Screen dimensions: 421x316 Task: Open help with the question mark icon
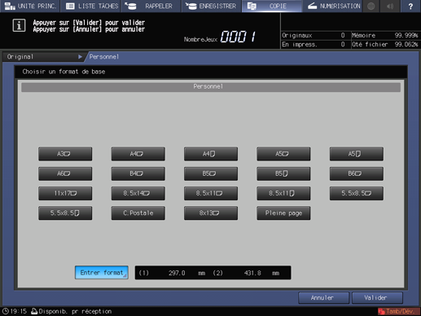tap(410, 6)
